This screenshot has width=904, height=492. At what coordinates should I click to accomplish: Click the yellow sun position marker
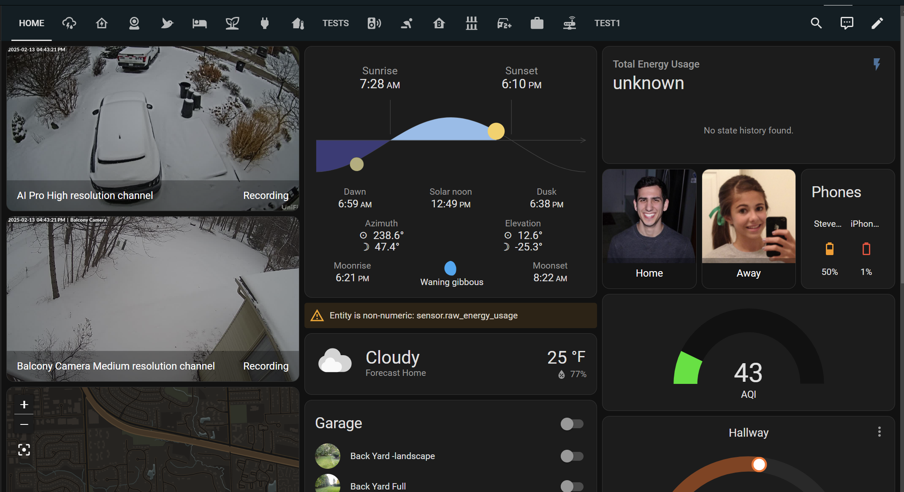[496, 131]
